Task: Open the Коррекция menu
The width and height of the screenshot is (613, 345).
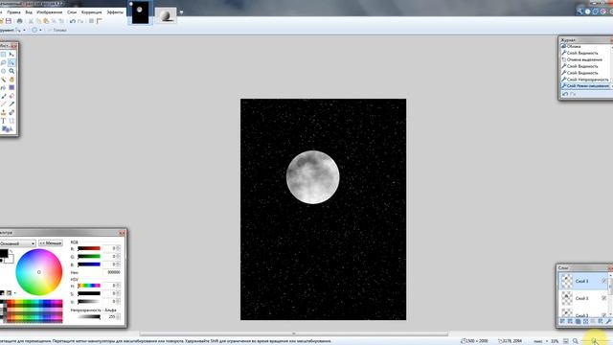Action: [x=92, y=12]
